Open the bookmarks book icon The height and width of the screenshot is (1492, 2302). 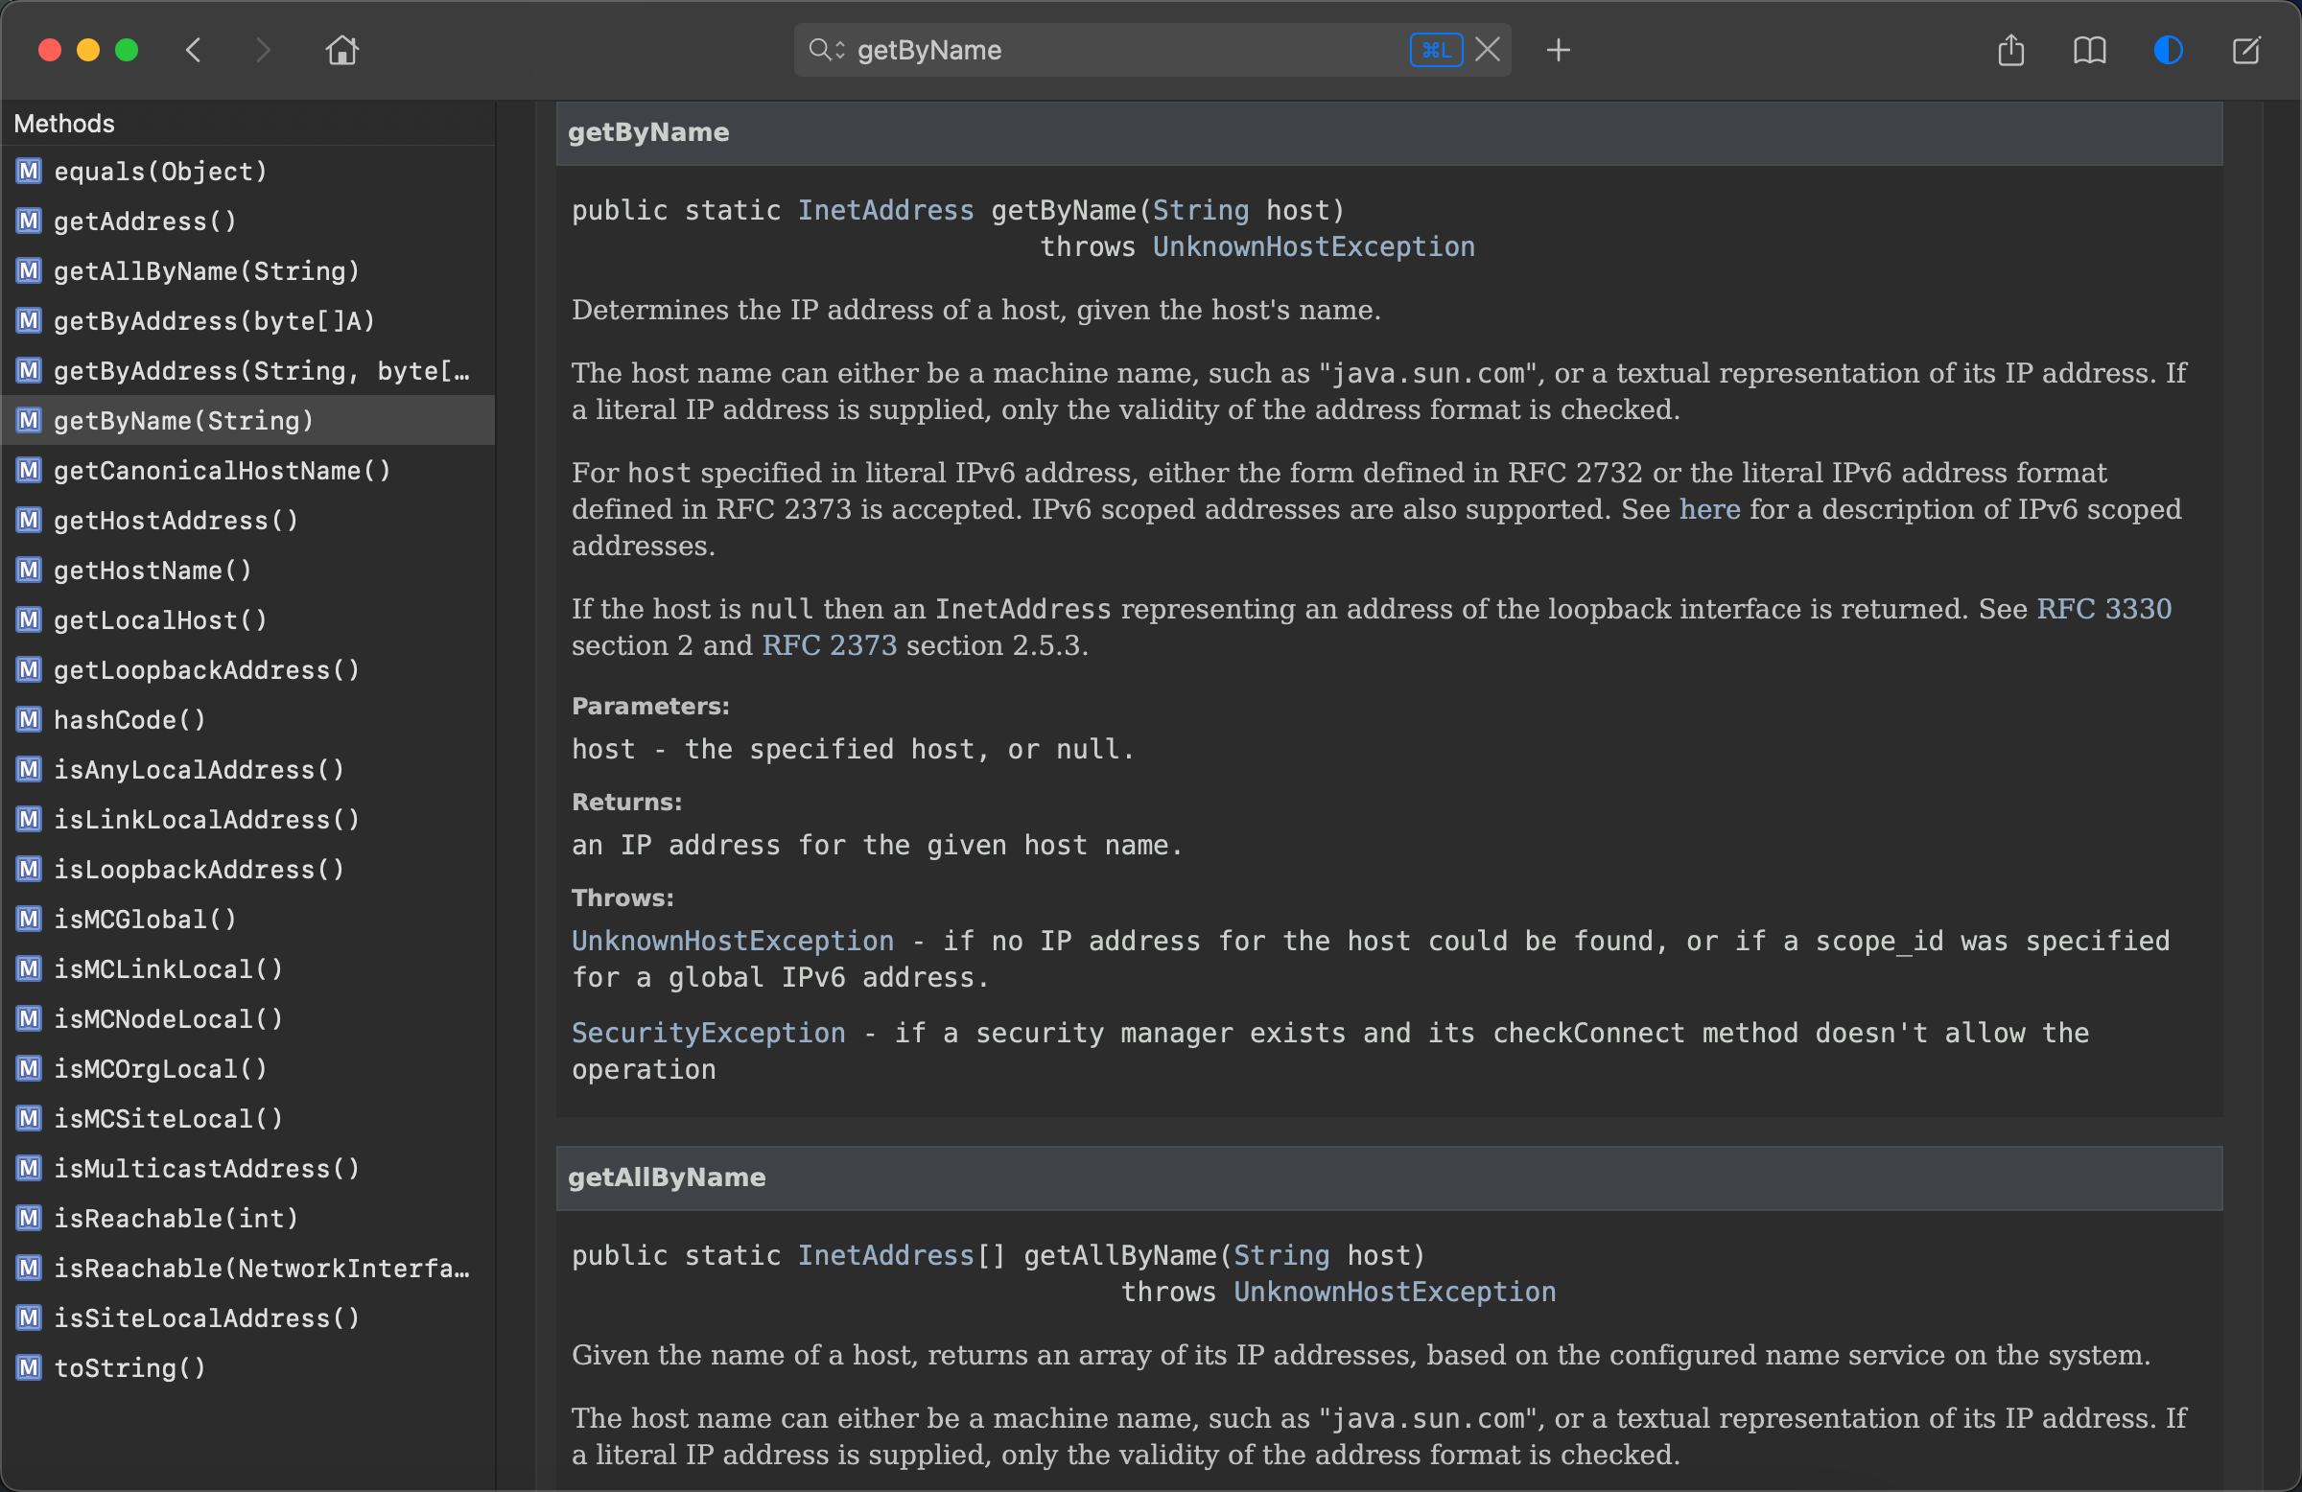point(2089,49)
